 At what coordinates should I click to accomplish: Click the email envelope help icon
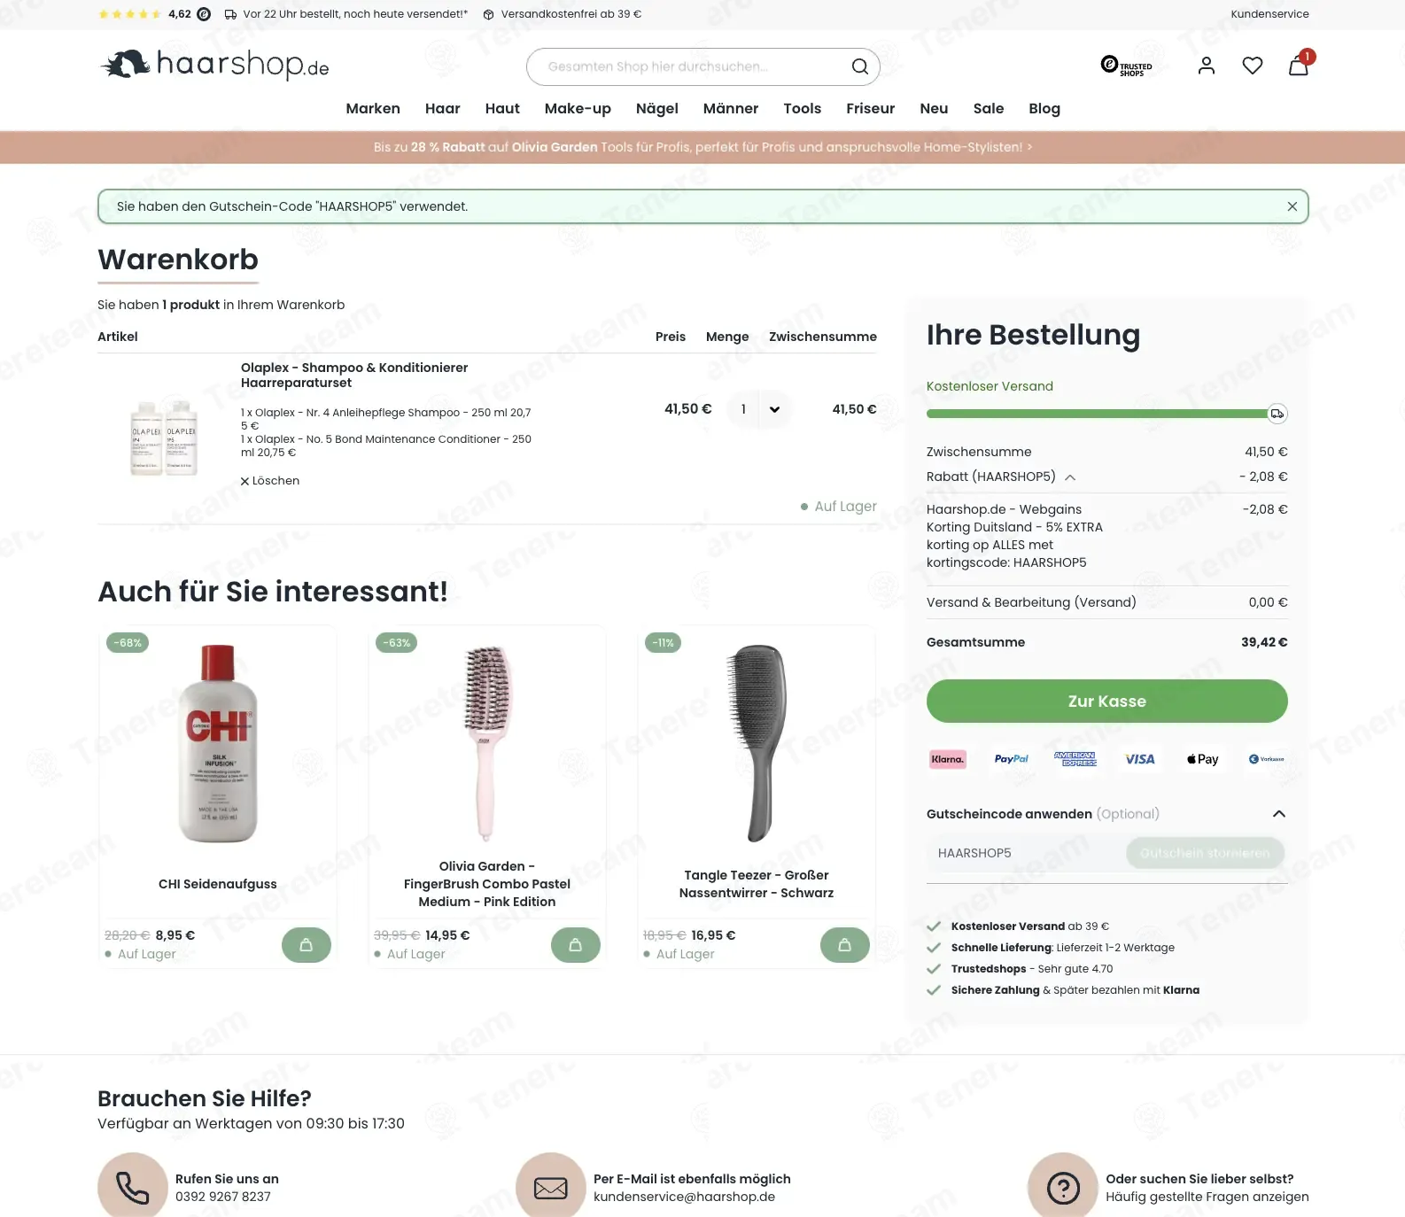tap(551, 1187)
